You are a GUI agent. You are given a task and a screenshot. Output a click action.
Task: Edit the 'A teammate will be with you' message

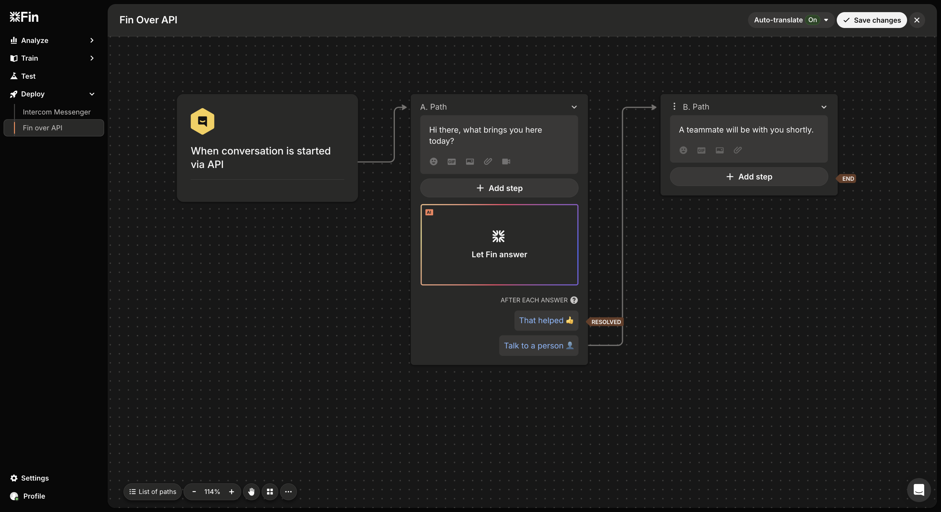point(746,130)
